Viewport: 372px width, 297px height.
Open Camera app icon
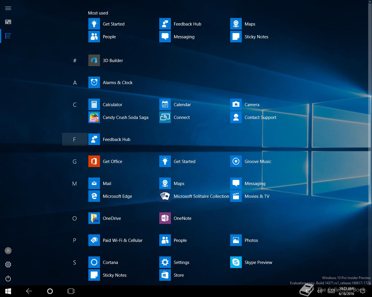pyautogui.click(x=236, y=104)
